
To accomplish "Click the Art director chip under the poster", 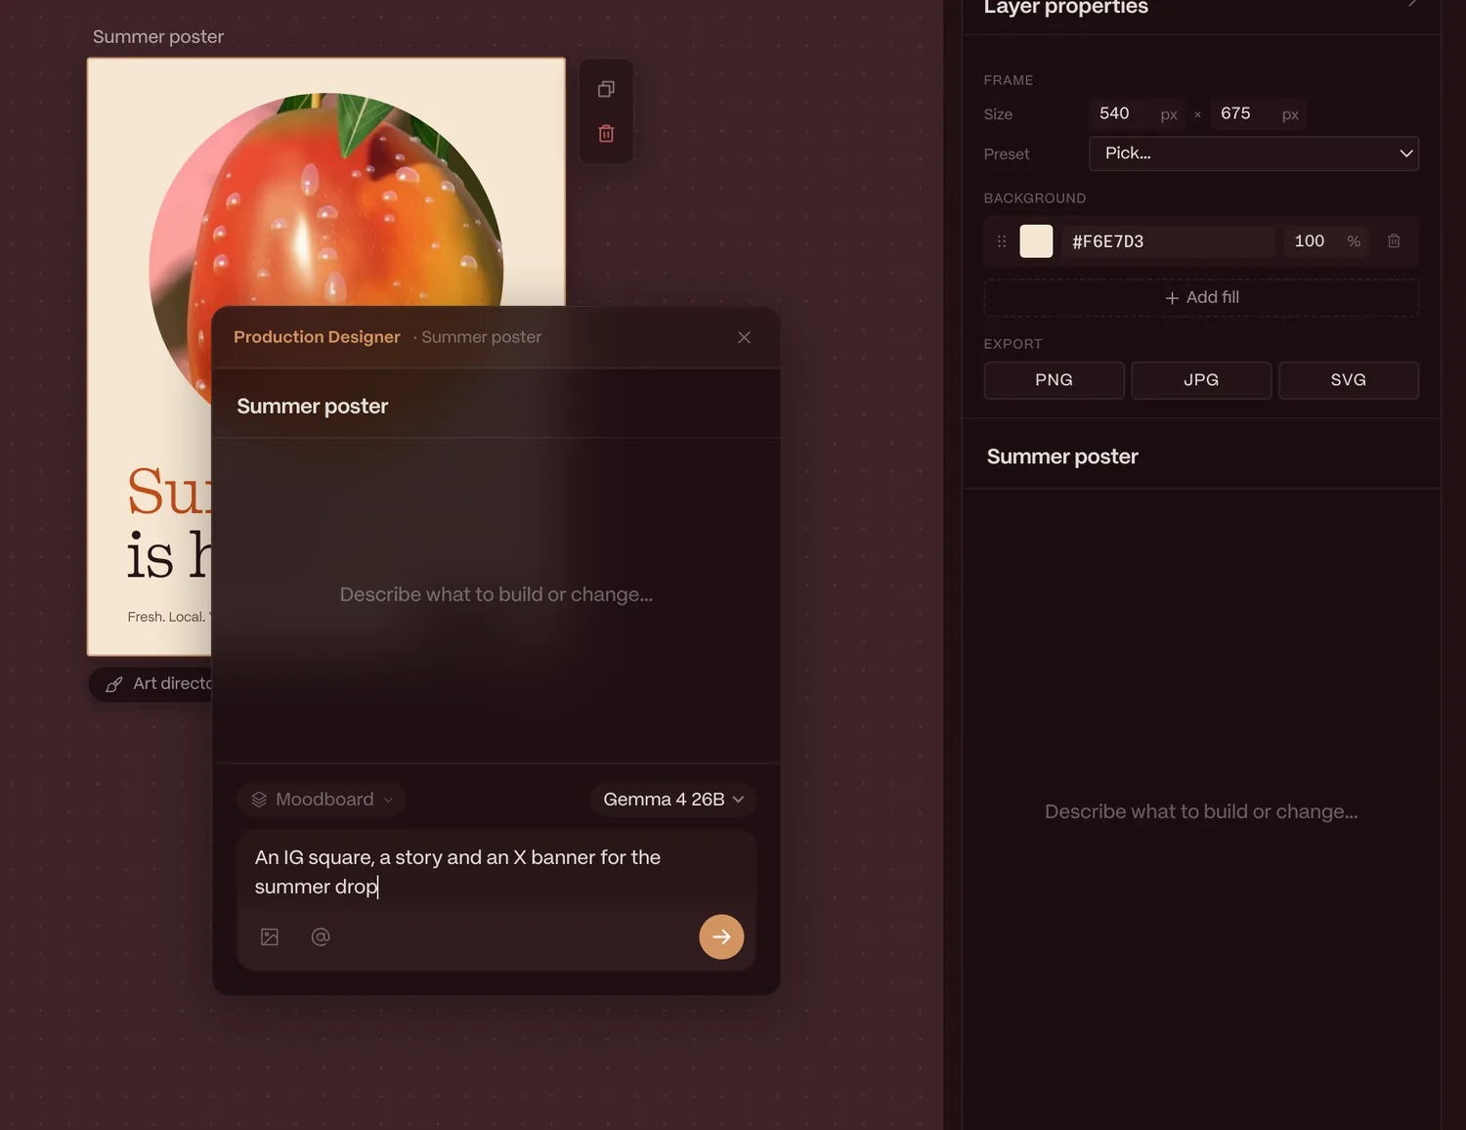I will tap(151, 683).
